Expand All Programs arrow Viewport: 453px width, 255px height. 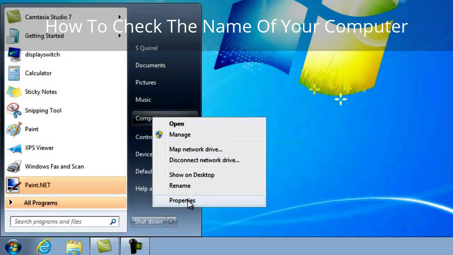(11, 203)
